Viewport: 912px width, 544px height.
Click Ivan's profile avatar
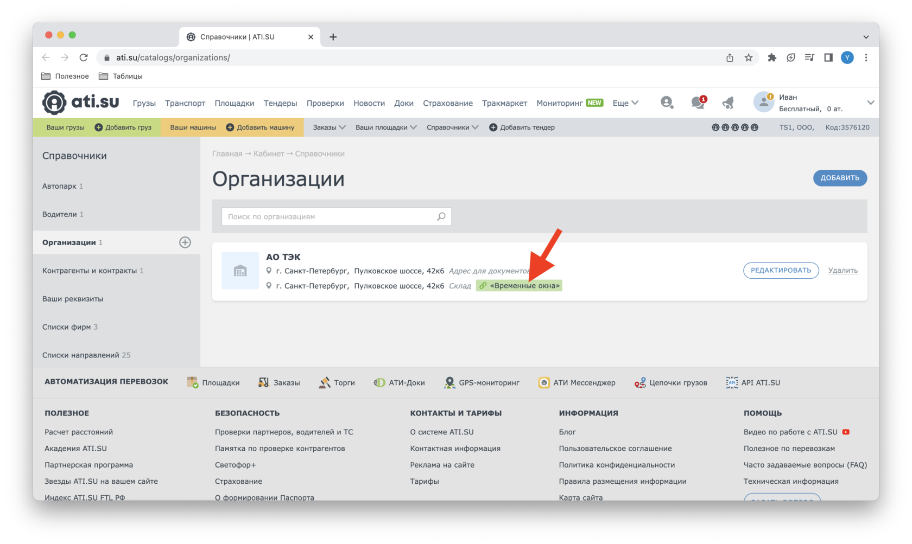point(763,103)
